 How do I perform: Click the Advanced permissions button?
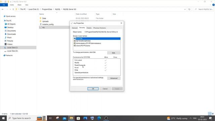point(114,78)
